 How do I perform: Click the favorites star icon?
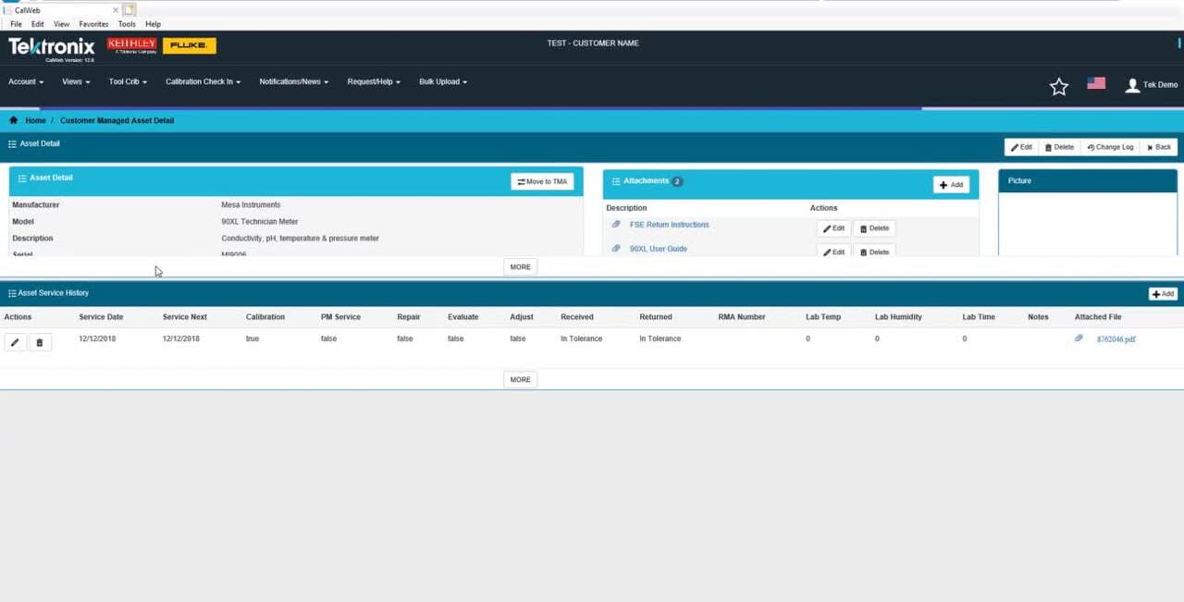click(1058, 86)
